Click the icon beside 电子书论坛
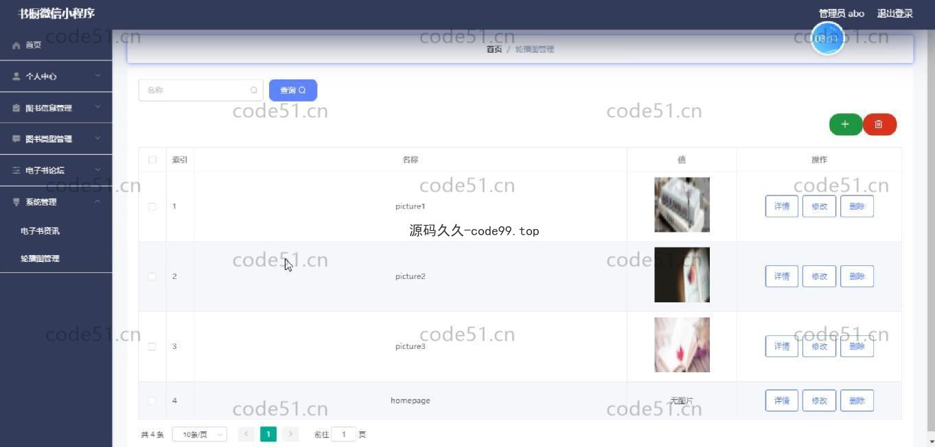 click(16, 170)
